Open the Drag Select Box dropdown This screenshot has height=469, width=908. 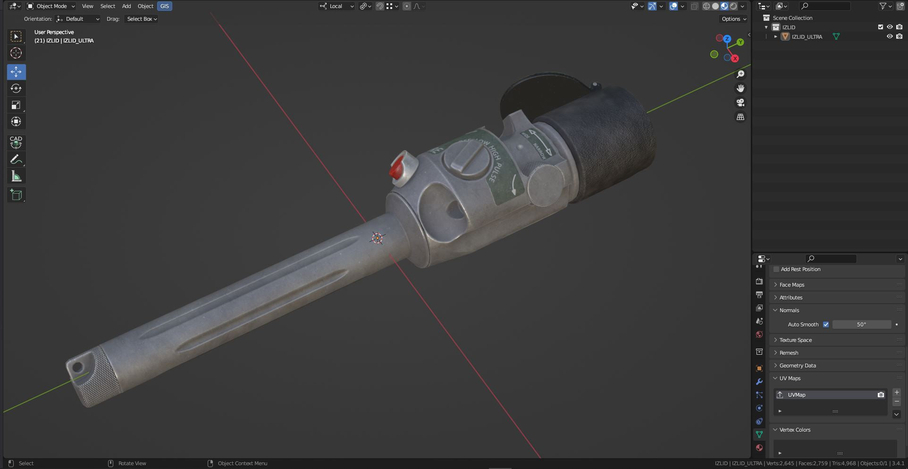pos(142,19)
